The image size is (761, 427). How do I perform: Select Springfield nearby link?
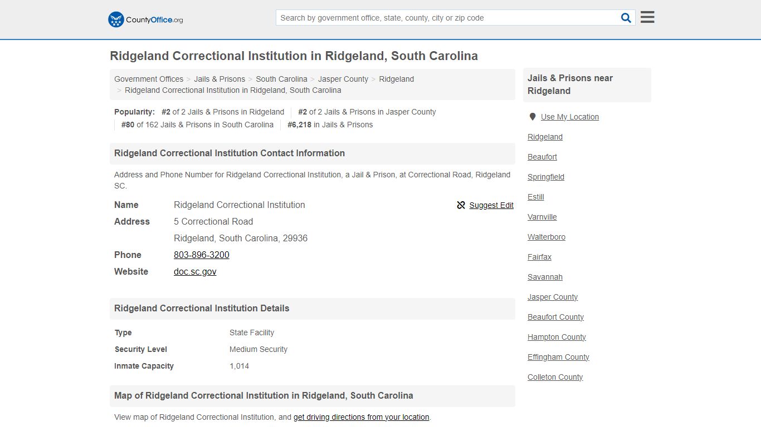[546, 177]
